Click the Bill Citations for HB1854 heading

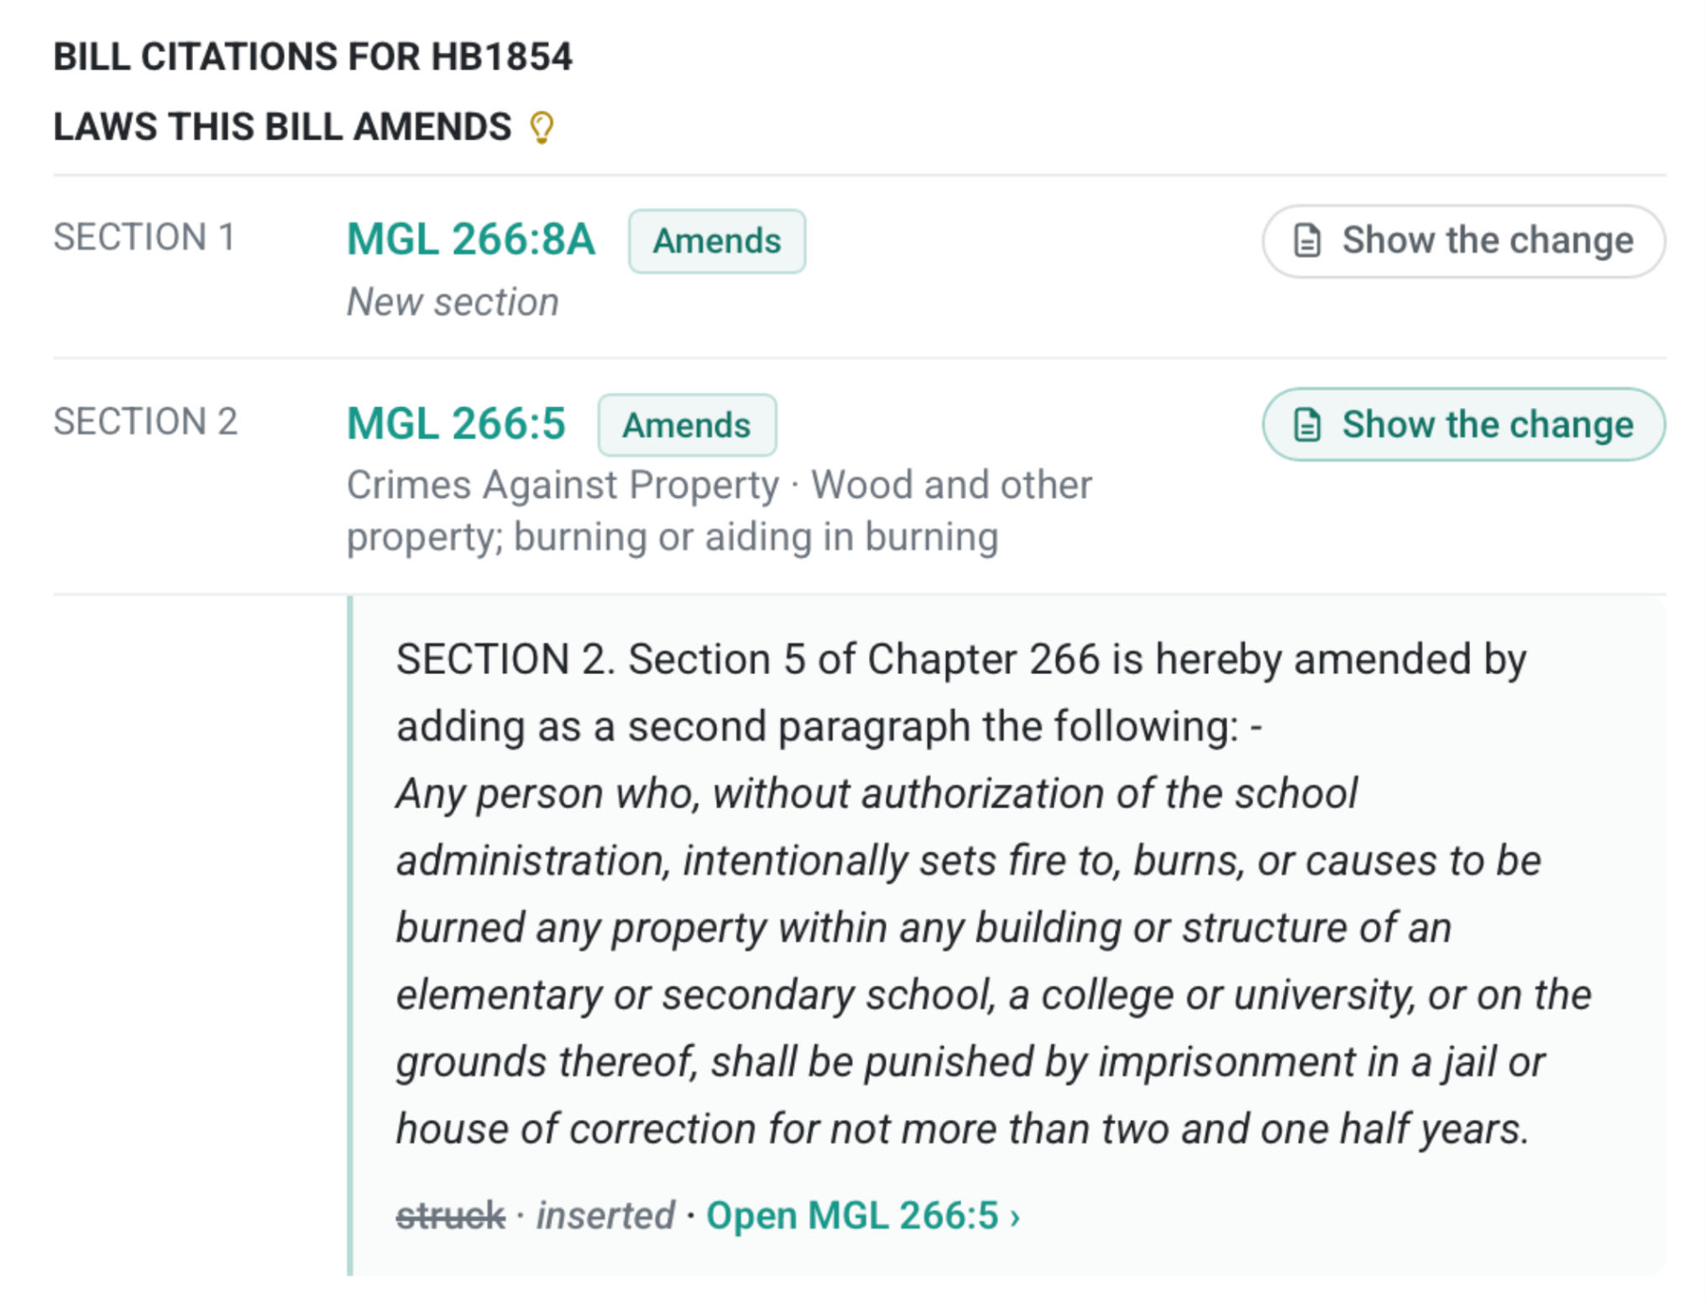pyautogui.click(x=312, y=58)
